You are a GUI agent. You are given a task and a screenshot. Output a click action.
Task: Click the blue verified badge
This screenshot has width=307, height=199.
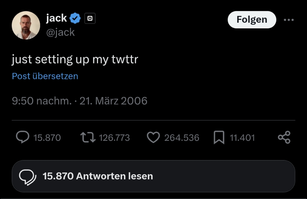tap(75, 18)
